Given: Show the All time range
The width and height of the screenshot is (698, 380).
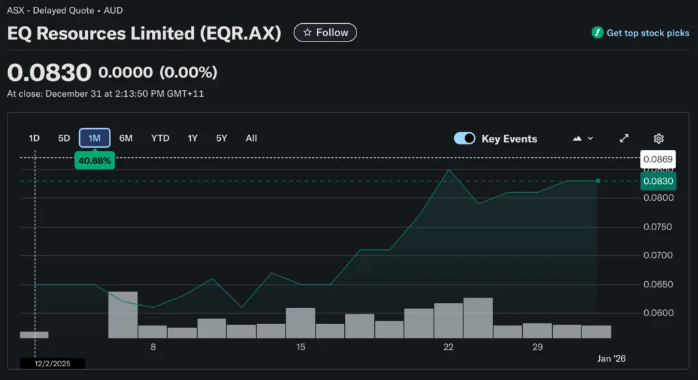Looking at the screenshot, I should 252,138.
